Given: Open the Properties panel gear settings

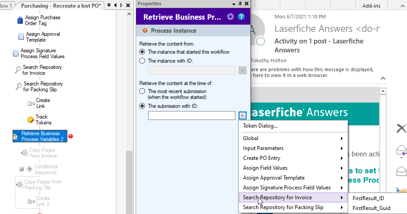Looking at the screenshot, I should click(x=230, y=17).
